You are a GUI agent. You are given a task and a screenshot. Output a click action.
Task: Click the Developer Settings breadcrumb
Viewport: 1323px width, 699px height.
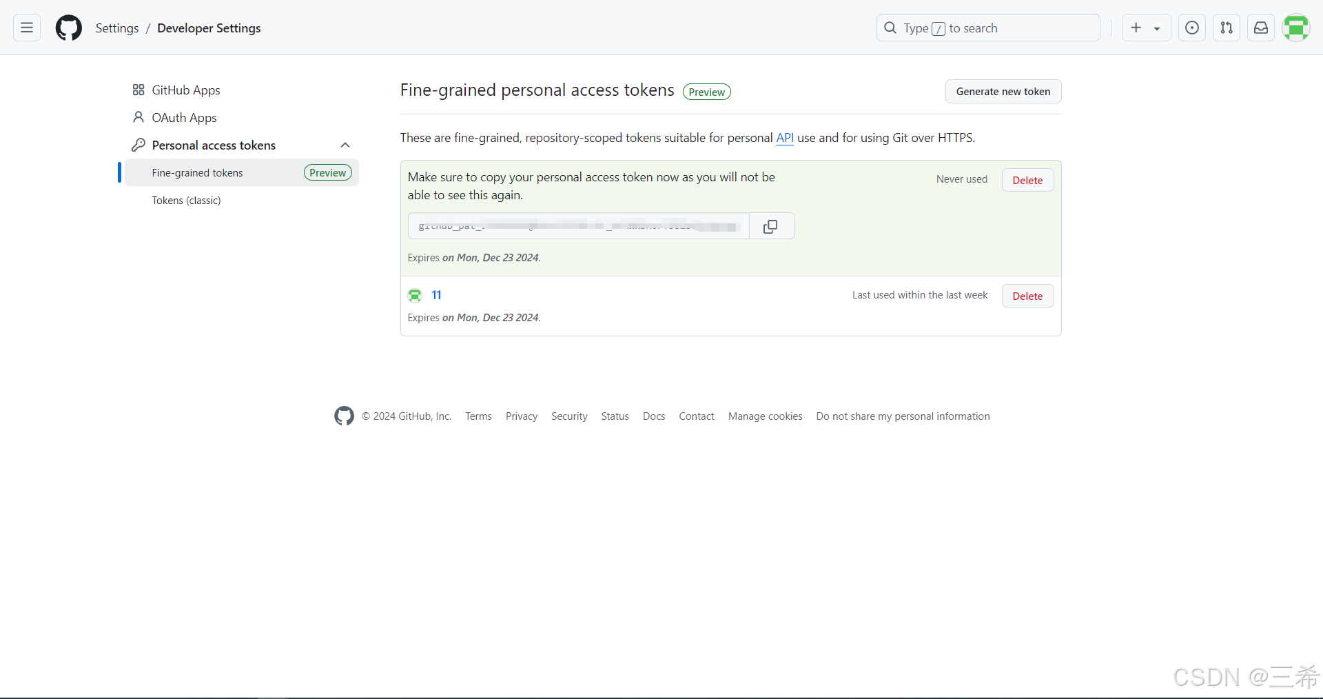coord(209,28)
